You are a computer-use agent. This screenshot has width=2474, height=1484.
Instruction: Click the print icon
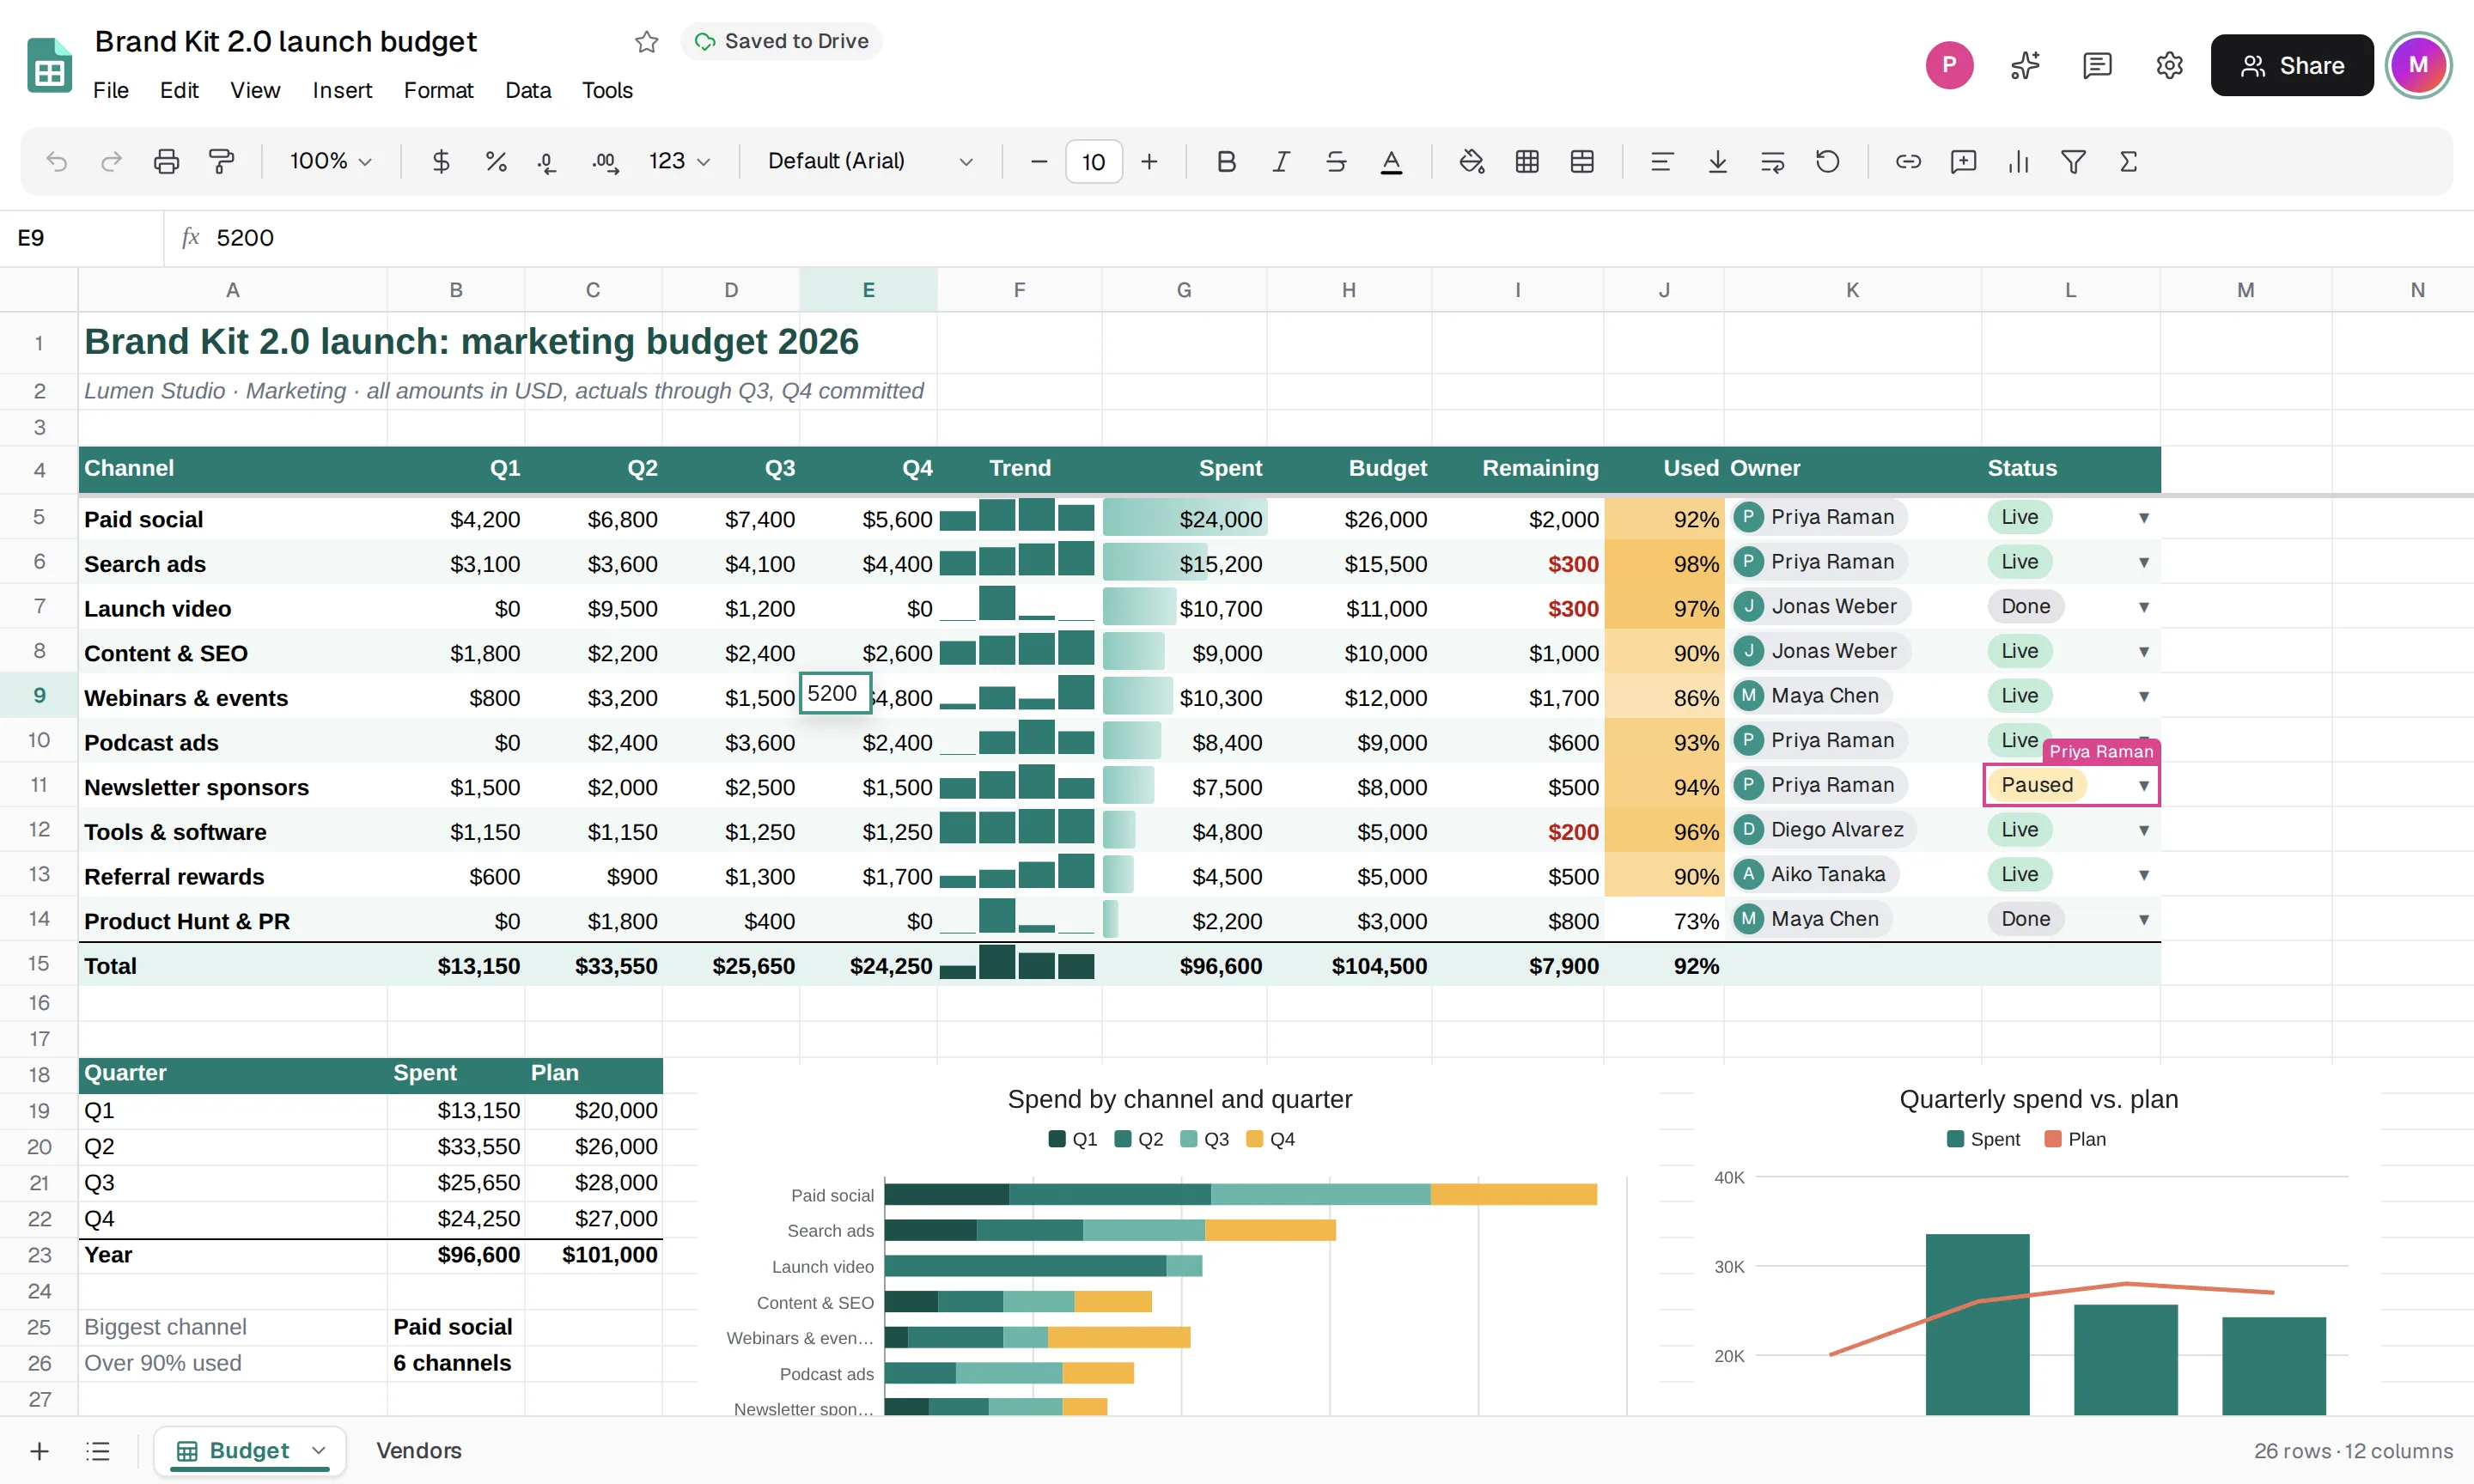[167, 161]
